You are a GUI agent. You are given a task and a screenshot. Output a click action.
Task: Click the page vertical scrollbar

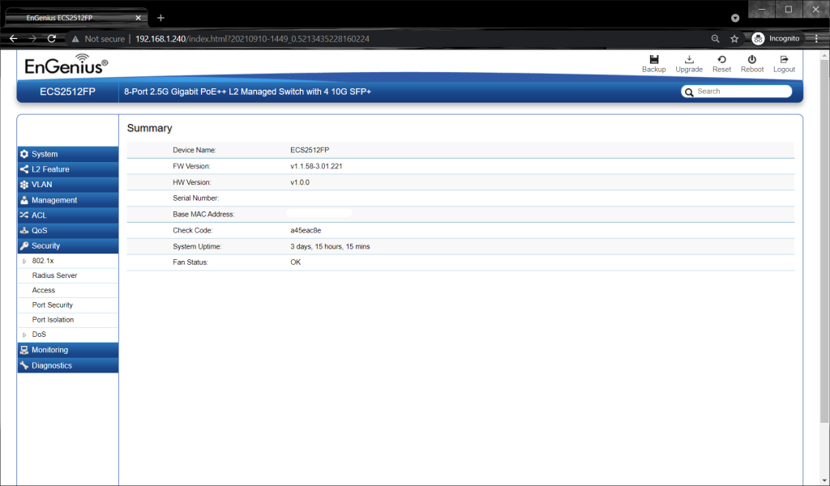click(x=824, y=241)
